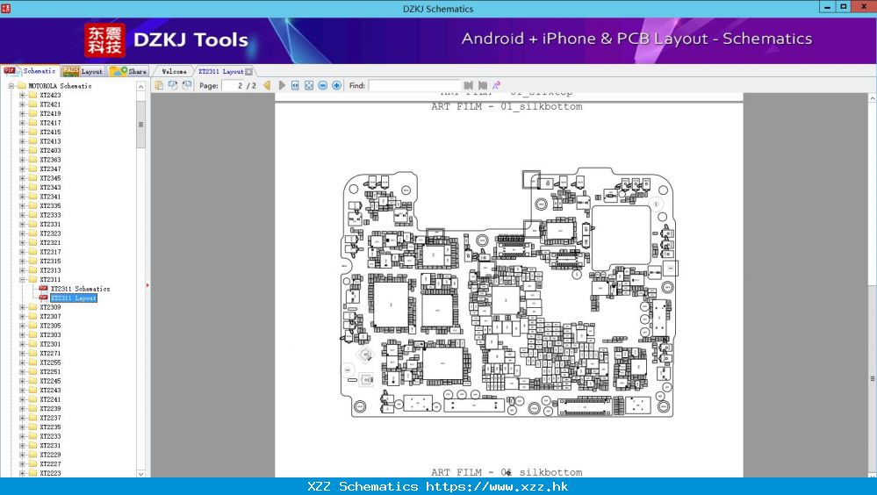The height and width of the screenshot is (495, 877).
Task: Click the XT2311 Layout PDF icon
Action: (43, 298)
